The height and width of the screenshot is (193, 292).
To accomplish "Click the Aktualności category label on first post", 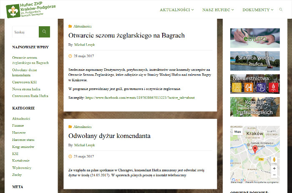I will tap(82, 26).
